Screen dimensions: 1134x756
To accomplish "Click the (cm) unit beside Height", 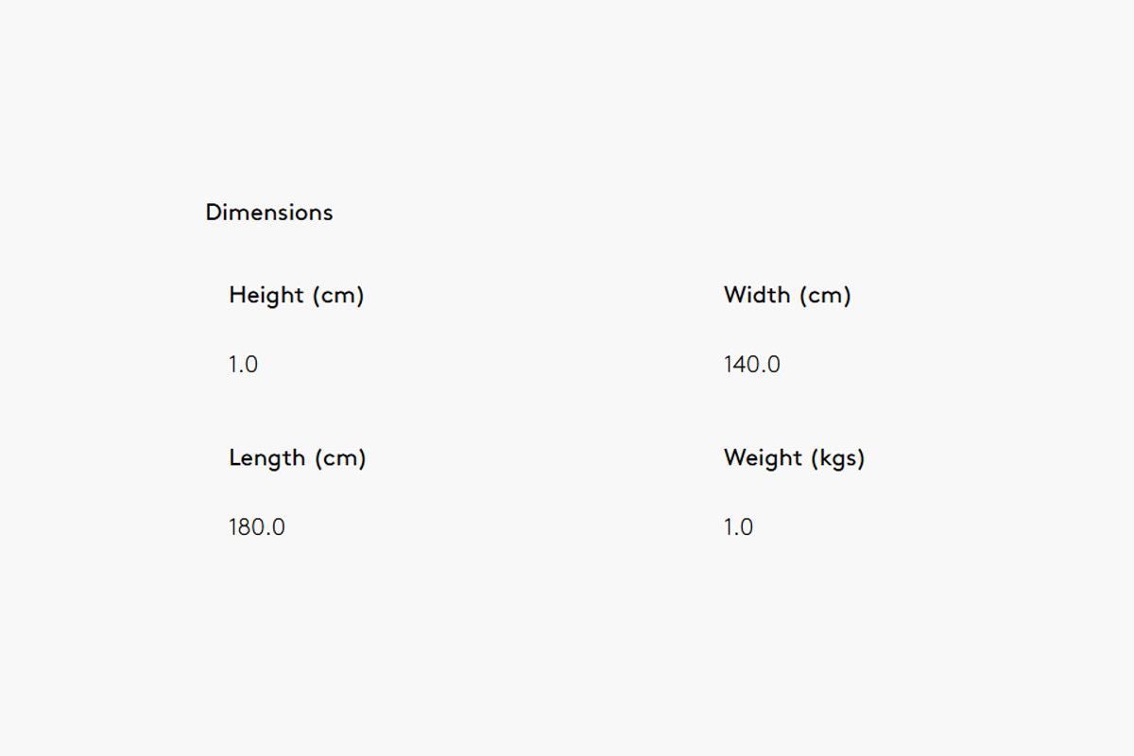I will tap(337, 296).
